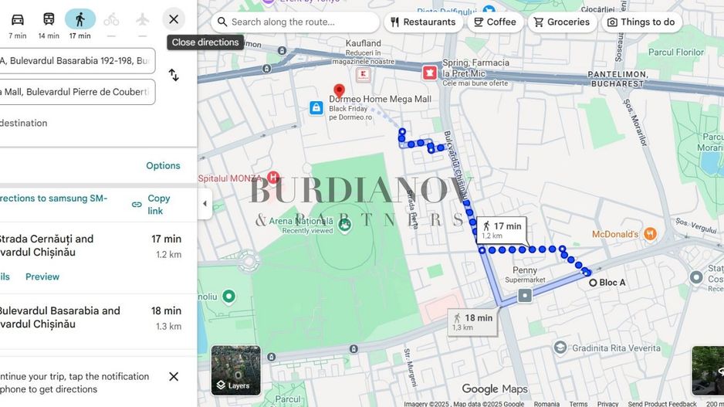Image resolution: width=724 pixels, height=407 pixels.
Task: Edit the Mall Bulevardul Pierre de Coubertin field
Action: (77, 92)
